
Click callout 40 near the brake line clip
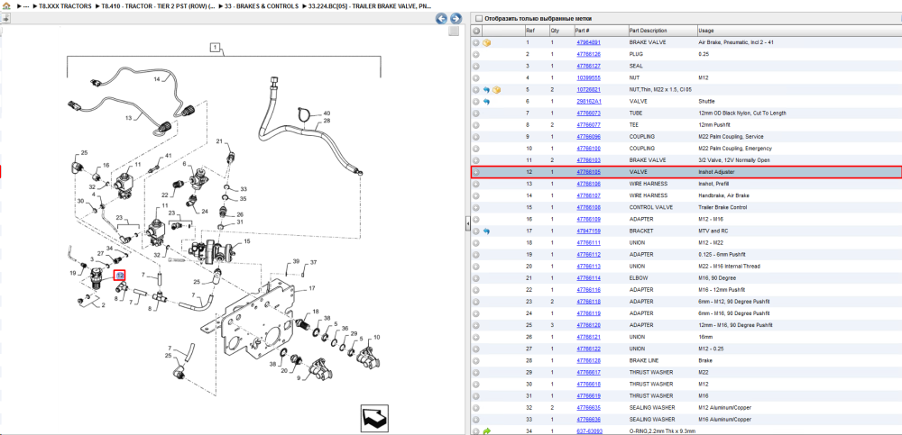pos(327,113)
